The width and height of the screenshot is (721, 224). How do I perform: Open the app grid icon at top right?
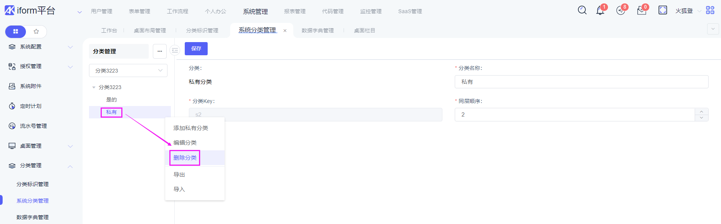[x=710, y=10]
